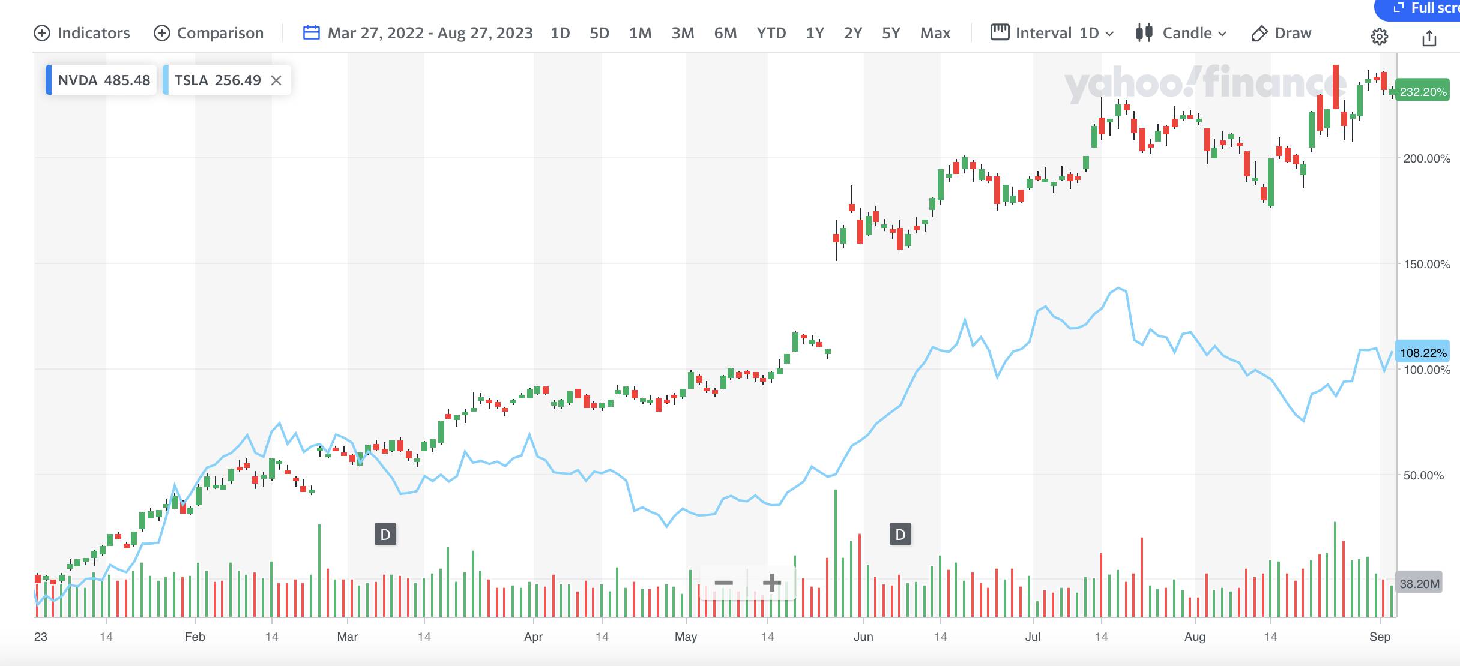Click the June dividend D marker
This screenshot has width=1460, height=666.
900,534
